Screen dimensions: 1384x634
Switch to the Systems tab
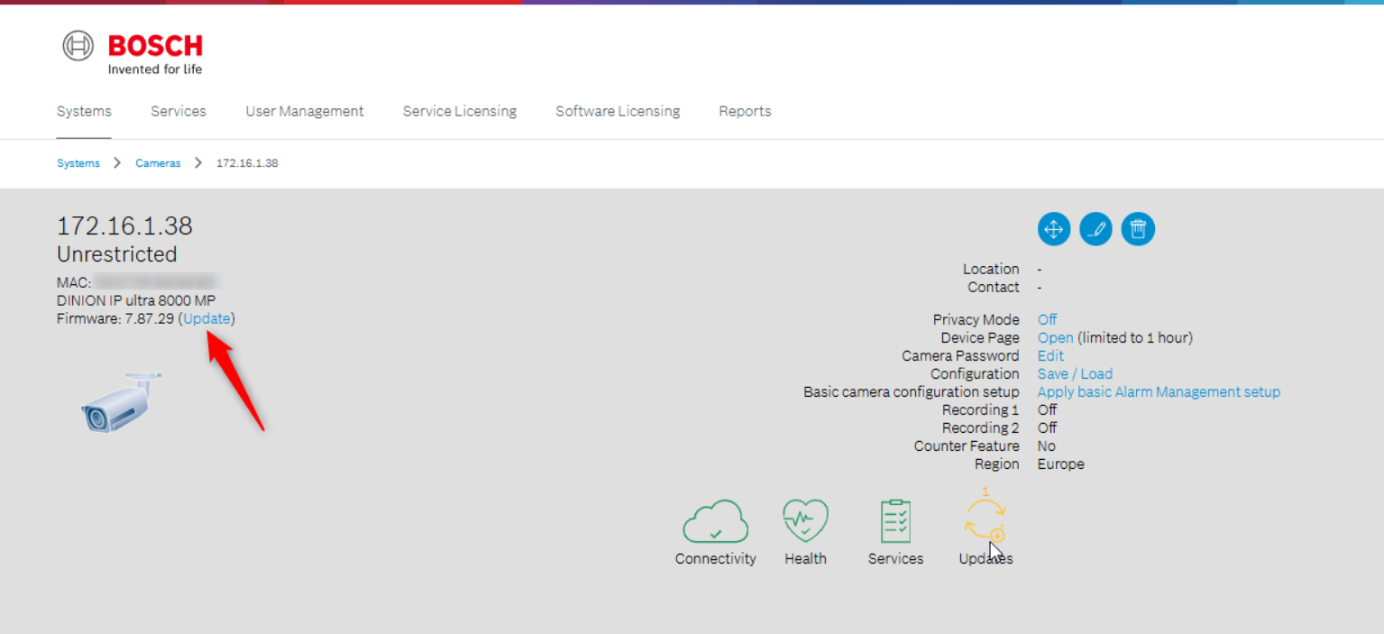point(84,112)
